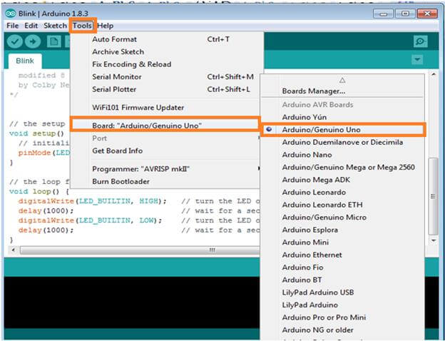Open the tab options dropdown arrow
This screenshot has width=445, height=341.
(x=417, y=60)
